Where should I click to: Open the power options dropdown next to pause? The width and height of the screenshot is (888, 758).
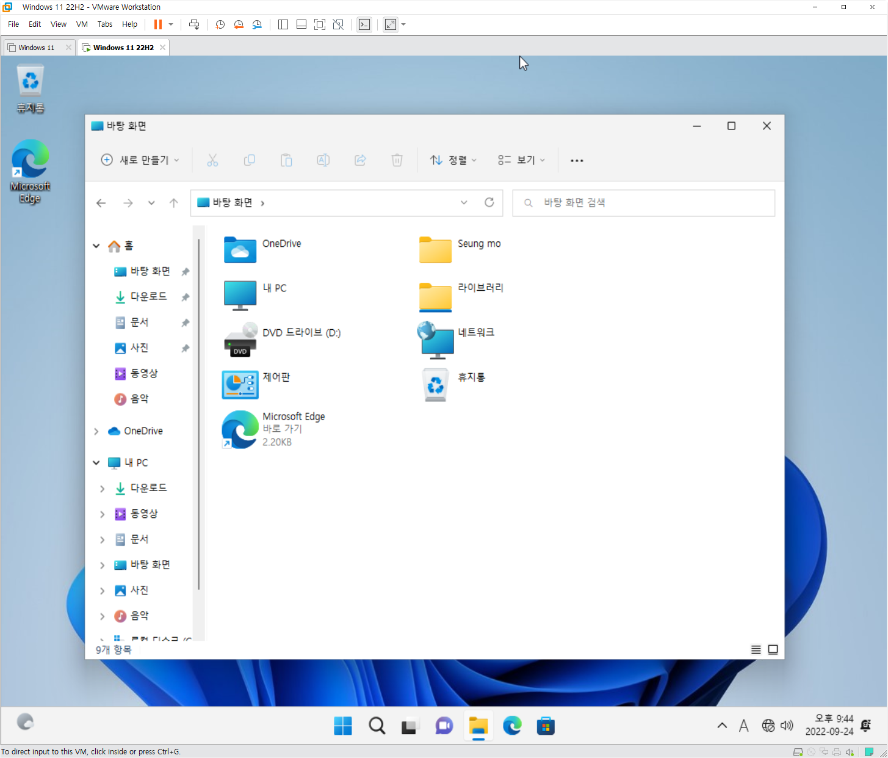pyautogui.click(x=171, y=24)
